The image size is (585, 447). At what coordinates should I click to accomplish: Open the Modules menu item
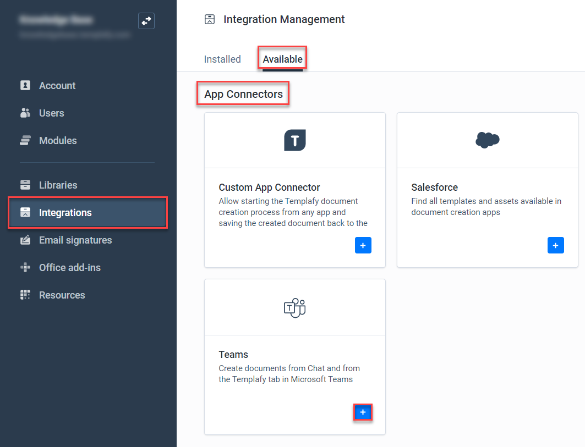click(x=58, y=141)
